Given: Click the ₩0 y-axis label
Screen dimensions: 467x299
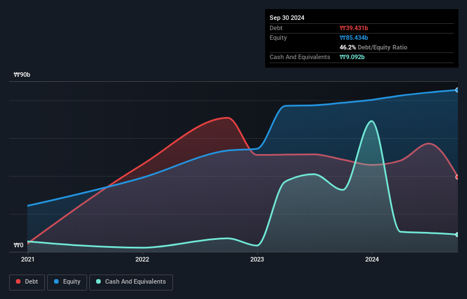Looking at the screenshot, I should 18,245.
